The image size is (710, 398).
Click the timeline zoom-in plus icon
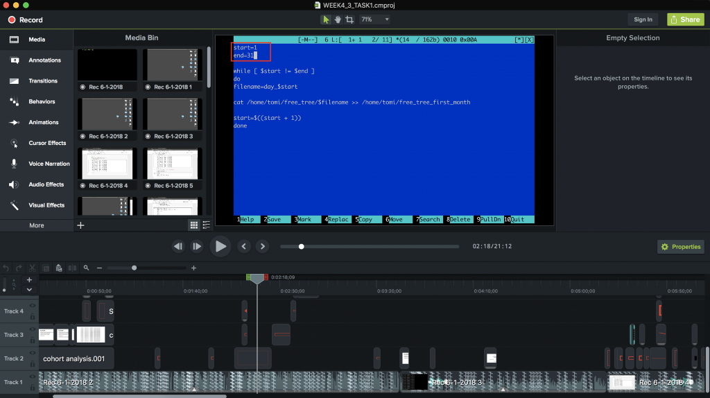[193, 268]
